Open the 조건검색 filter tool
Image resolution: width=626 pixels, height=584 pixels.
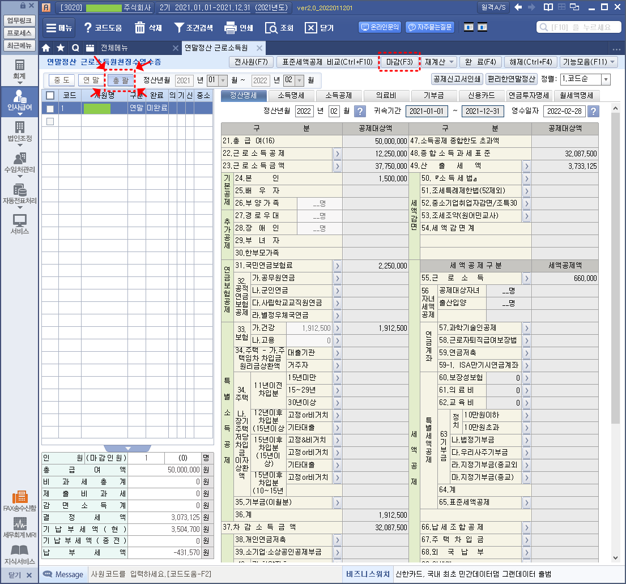click(194, 28)
